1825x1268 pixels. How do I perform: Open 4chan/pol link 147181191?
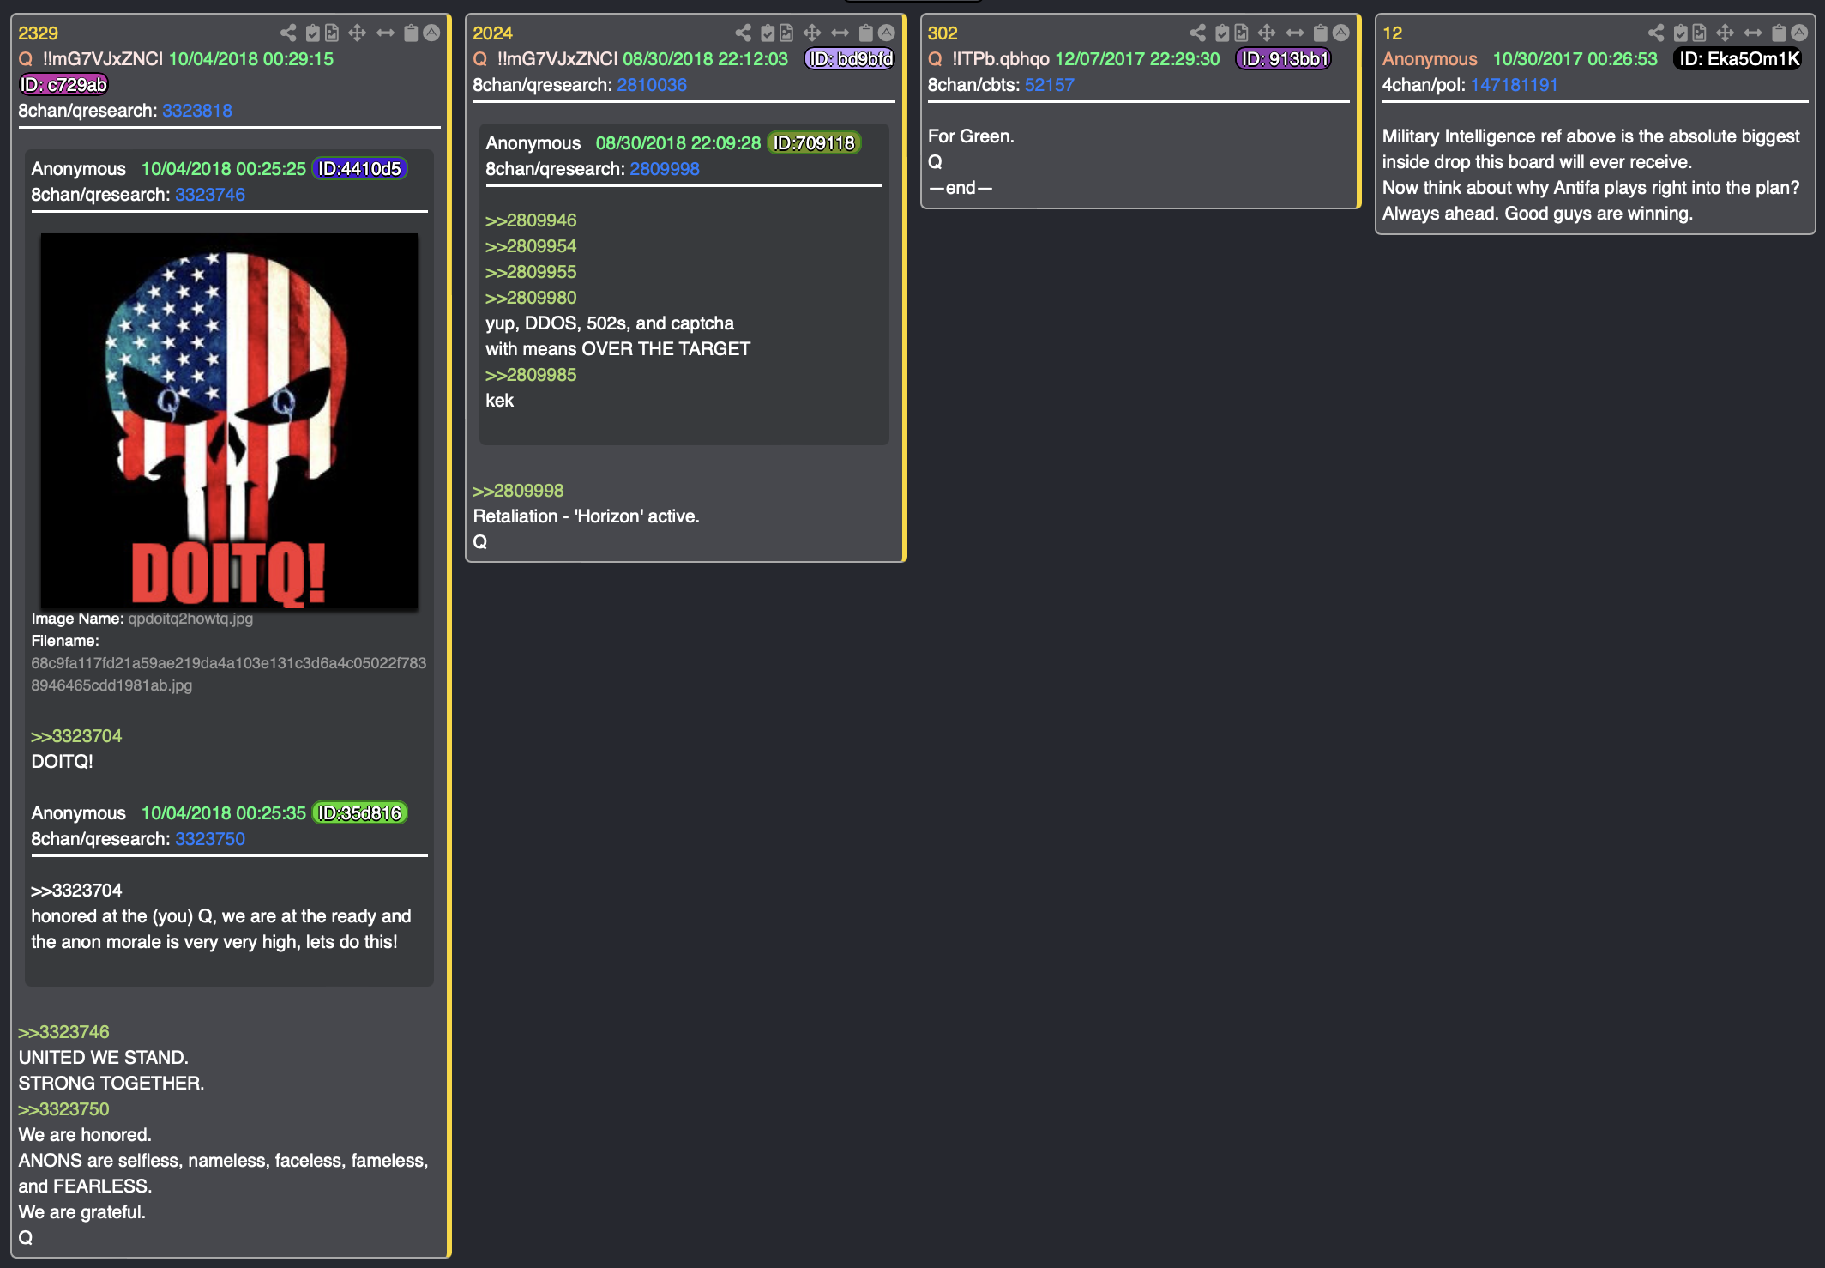point(1514,85)
